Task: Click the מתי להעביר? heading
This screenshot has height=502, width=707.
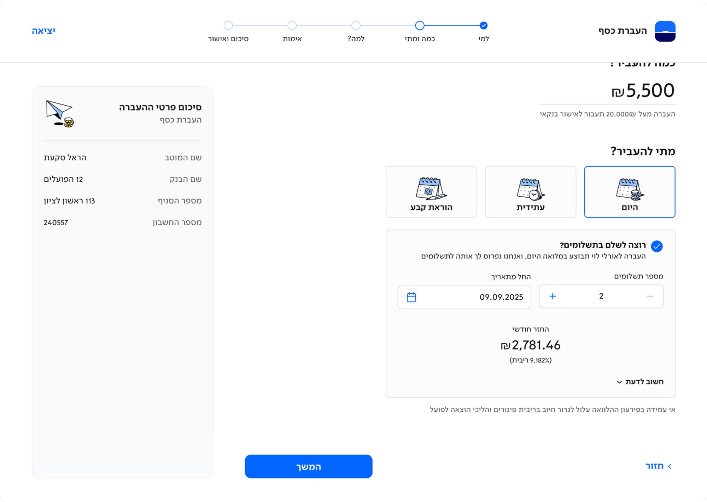Action: (x=643, y=151)
